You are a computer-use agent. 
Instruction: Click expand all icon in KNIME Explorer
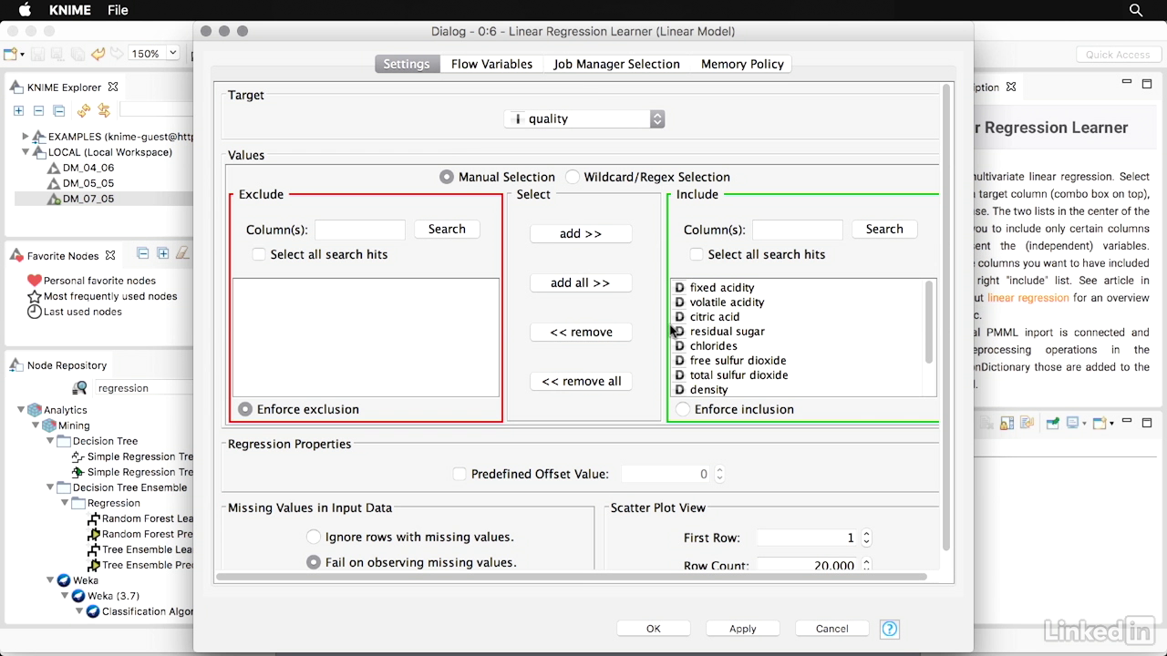18,110
